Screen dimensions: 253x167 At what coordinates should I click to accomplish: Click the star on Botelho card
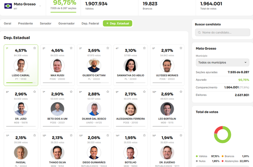(144, 135)
